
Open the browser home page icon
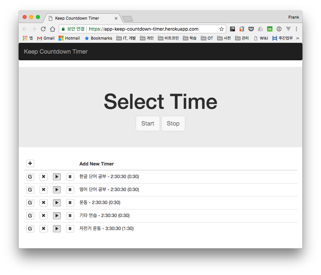click(53, 29)
